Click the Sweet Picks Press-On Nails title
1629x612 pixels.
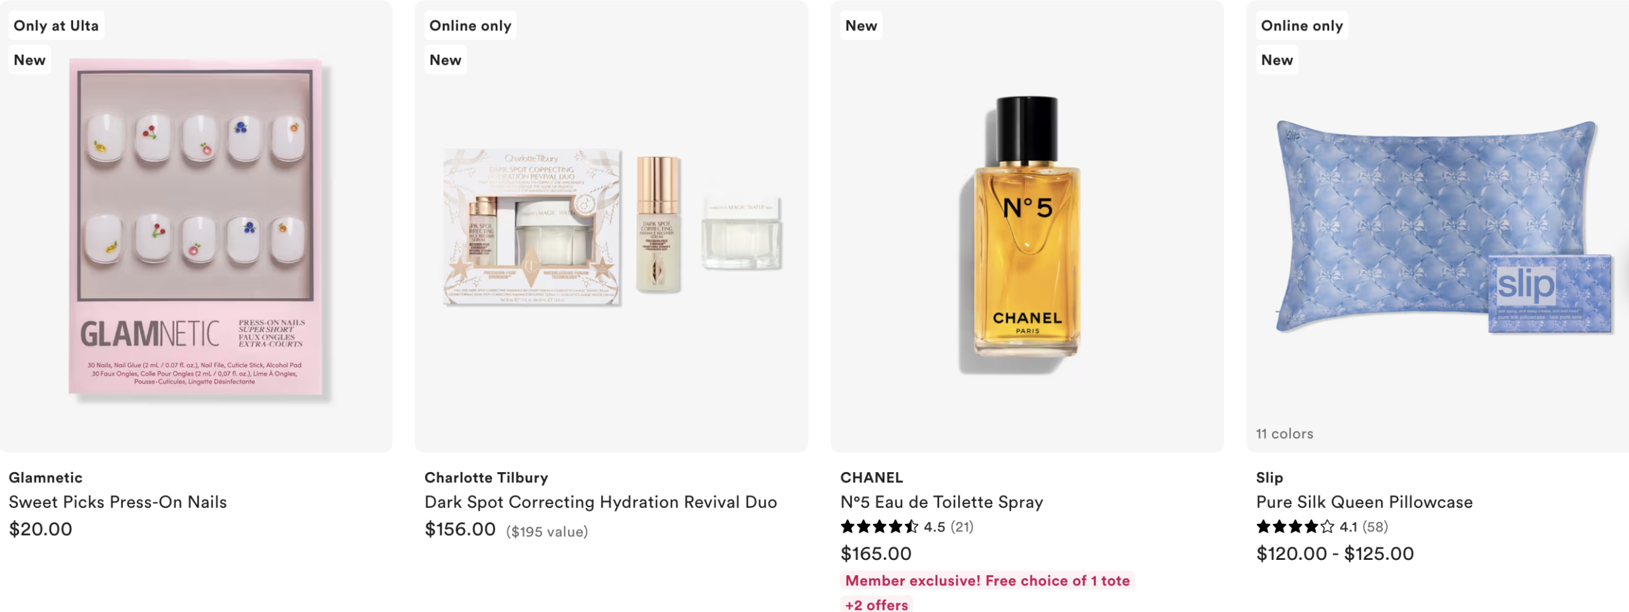pos(118,502)
